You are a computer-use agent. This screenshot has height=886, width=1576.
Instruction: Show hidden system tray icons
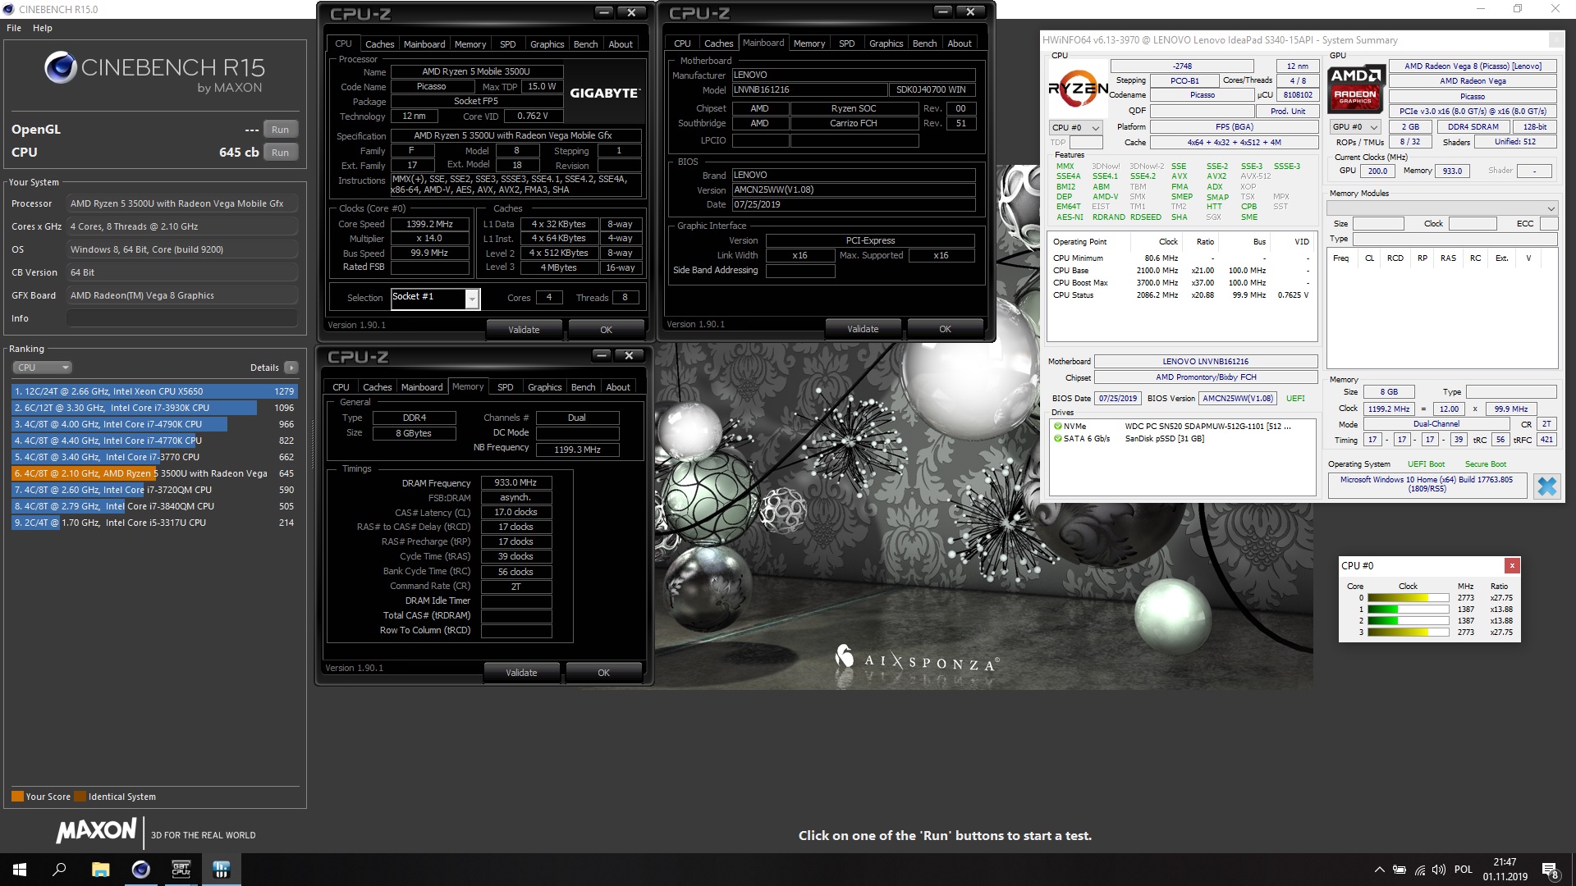pos(1379,870)
